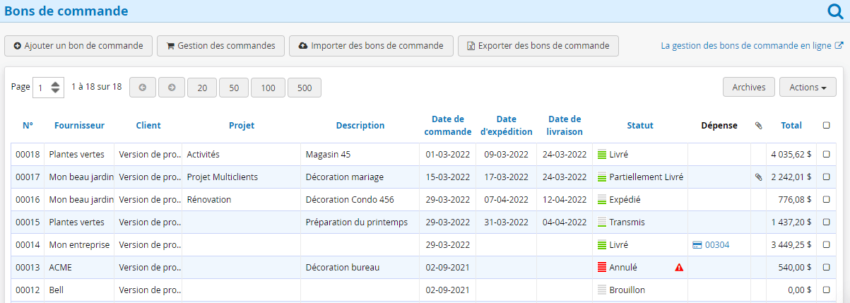This screenshot has width=850, height=303.
Task: Click paperclip attachment icon on order 00017
Action: 758,177
